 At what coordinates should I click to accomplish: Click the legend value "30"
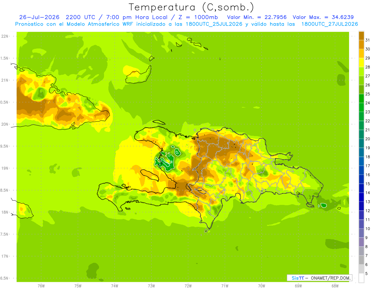(x=368, y=49)
